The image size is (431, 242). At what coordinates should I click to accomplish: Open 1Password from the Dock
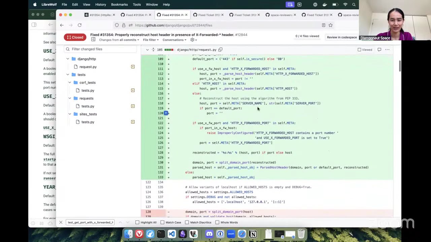point(220,234)
